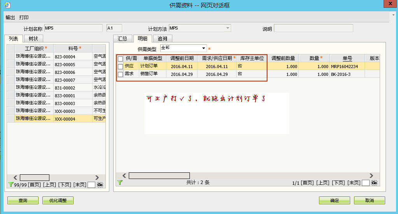Switch to the 树状 tab

(33, 39)
